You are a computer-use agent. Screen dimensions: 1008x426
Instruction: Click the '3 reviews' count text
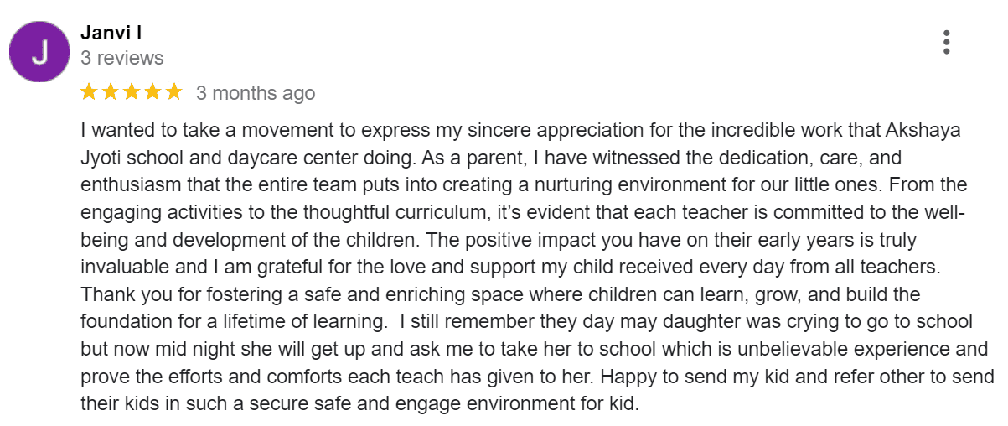121,58
